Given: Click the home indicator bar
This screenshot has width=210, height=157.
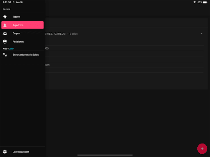Looking at the screenshot, I should 105,155.
